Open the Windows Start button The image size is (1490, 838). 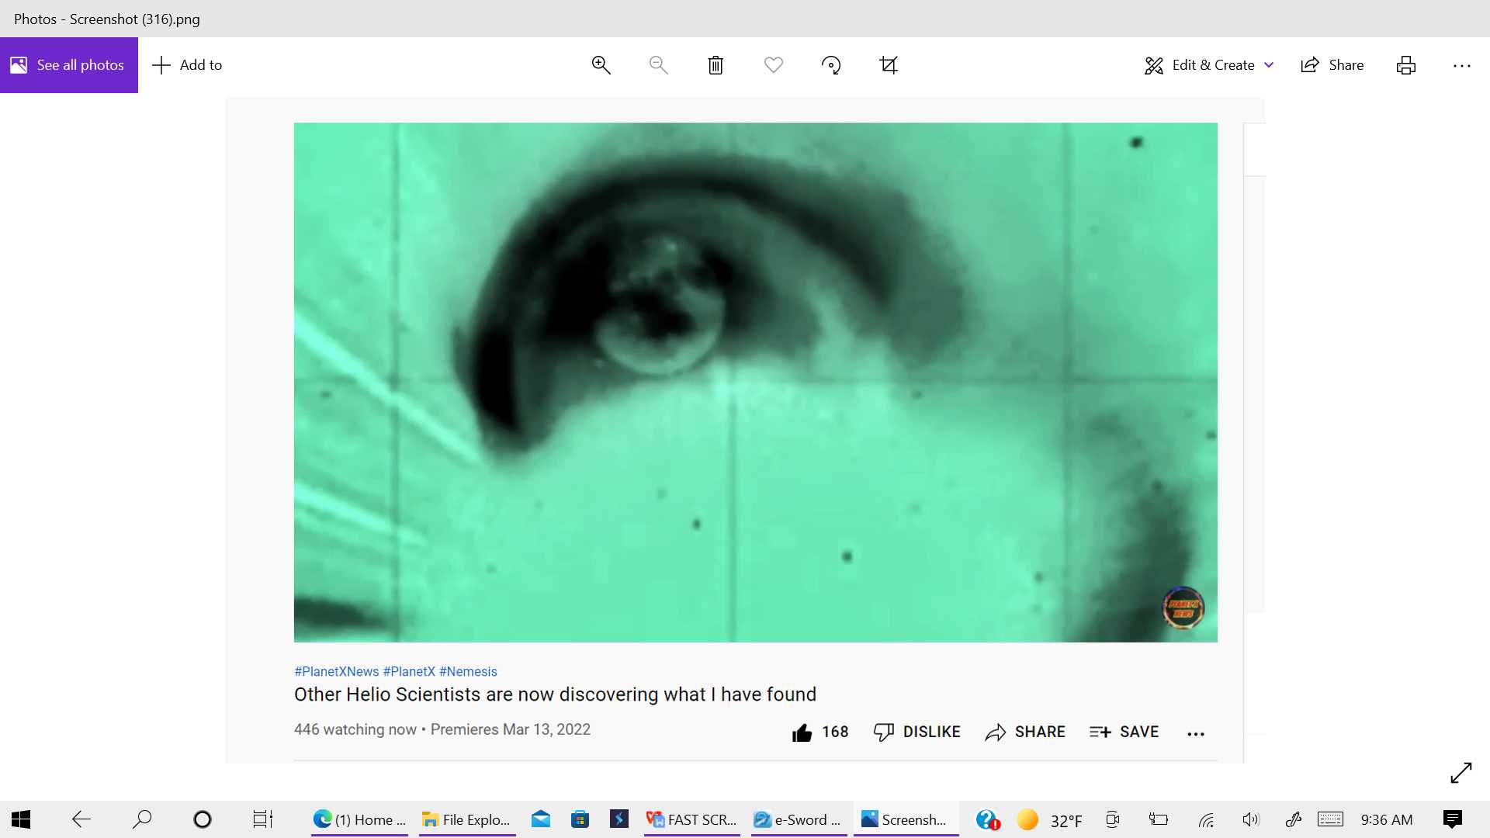(21, 819)
